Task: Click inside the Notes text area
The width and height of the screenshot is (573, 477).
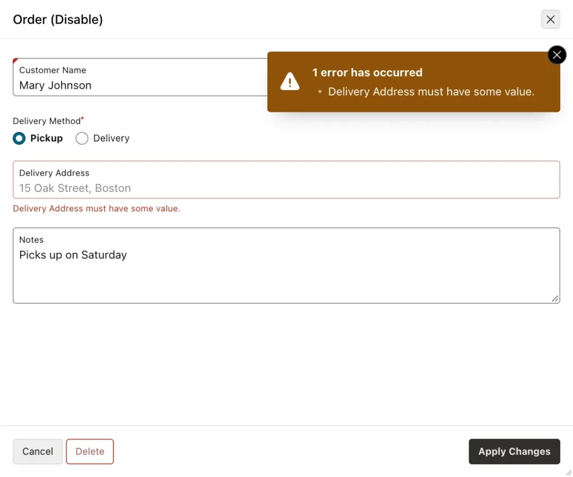Action: point(286,266)
